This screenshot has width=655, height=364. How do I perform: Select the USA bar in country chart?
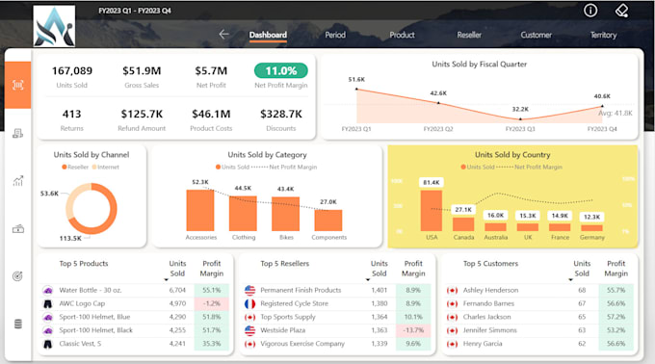[432, 211]
